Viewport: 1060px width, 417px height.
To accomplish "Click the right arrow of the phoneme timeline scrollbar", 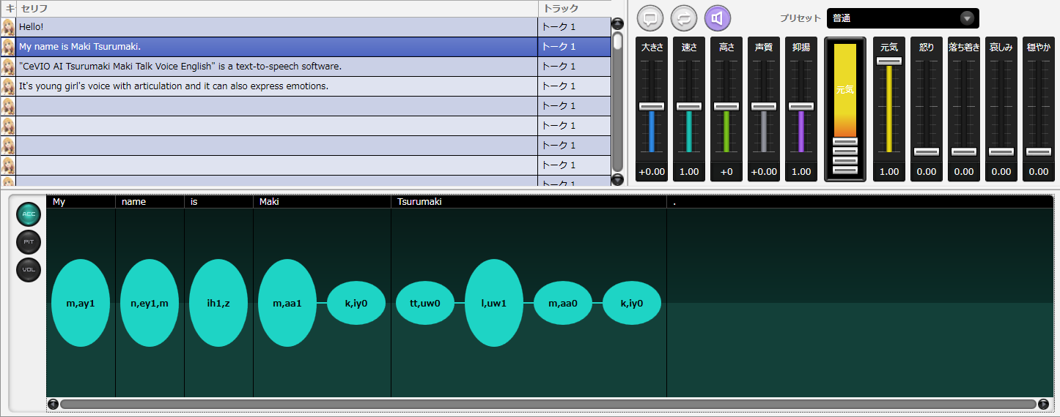I will pos(1044,404).
